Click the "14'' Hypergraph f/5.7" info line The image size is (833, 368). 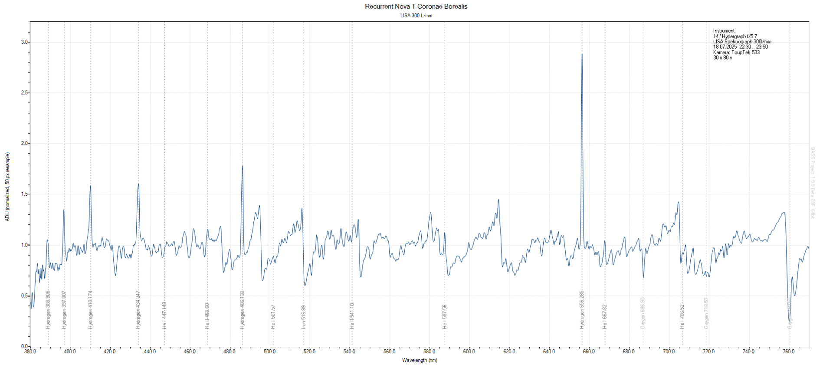click(x=735, y=36)
